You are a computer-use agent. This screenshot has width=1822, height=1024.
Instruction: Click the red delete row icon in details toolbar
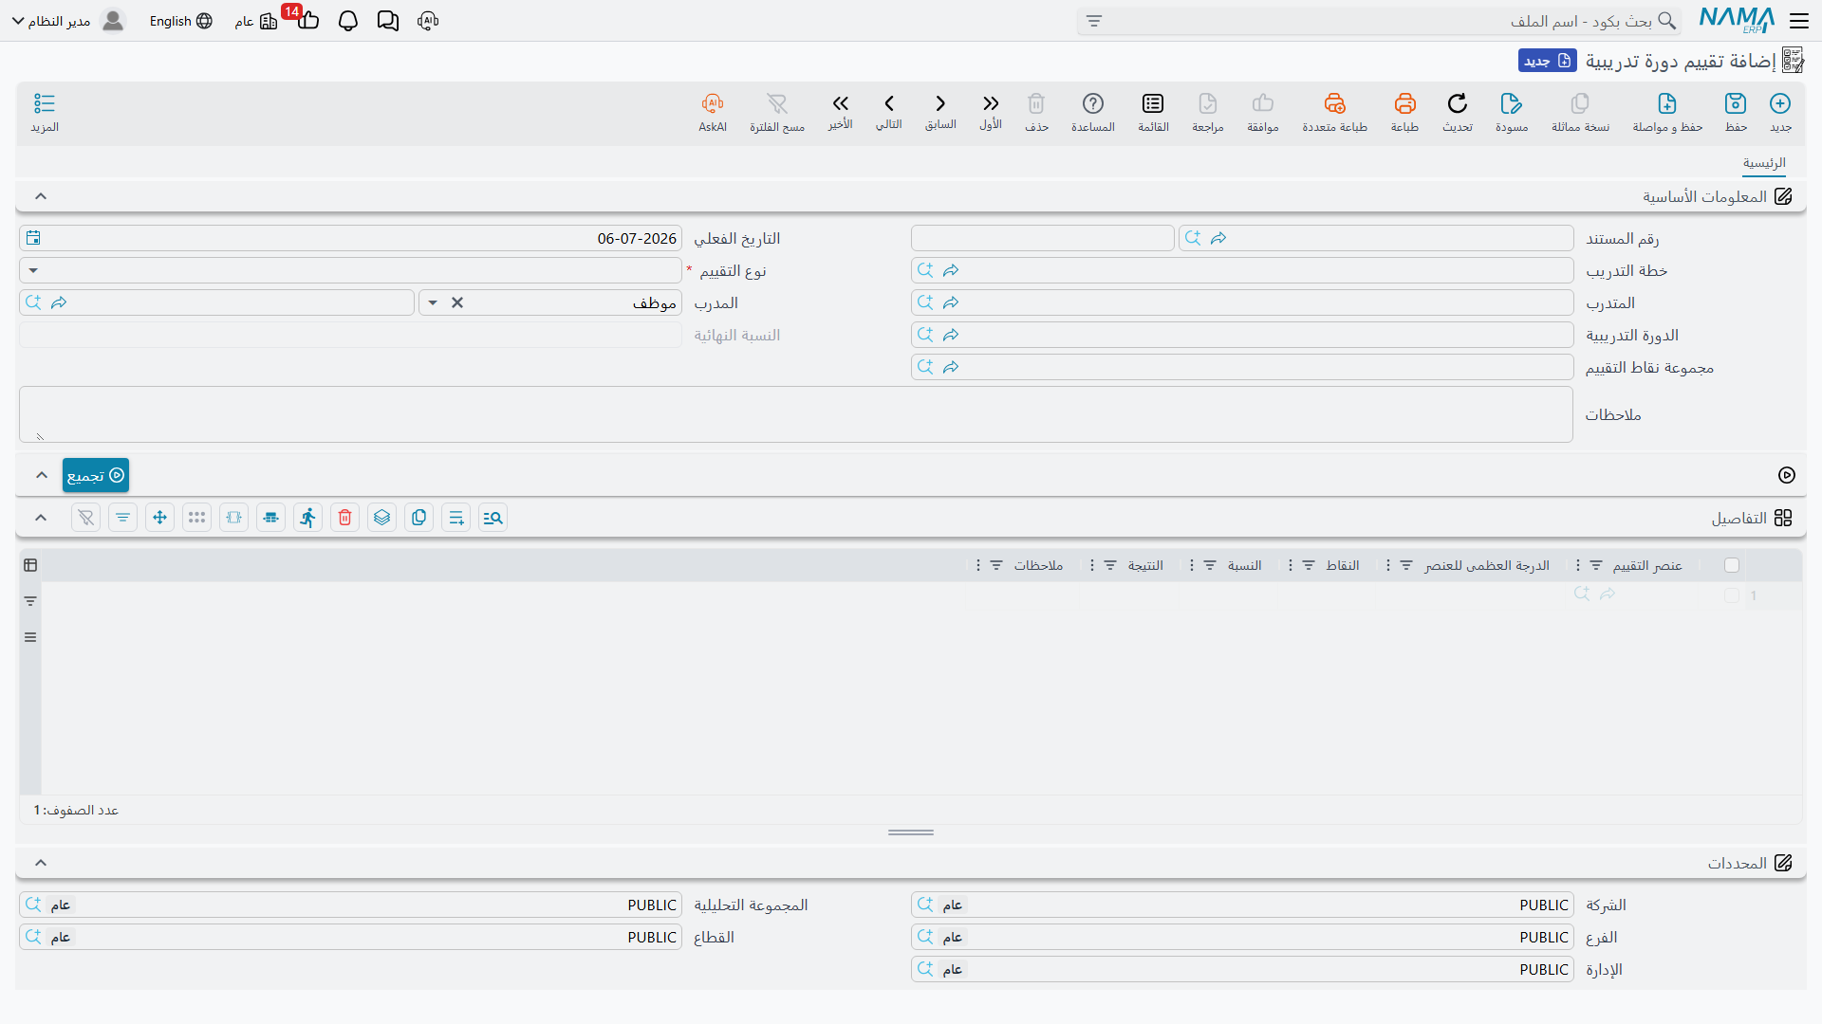[x=345, y=518]
